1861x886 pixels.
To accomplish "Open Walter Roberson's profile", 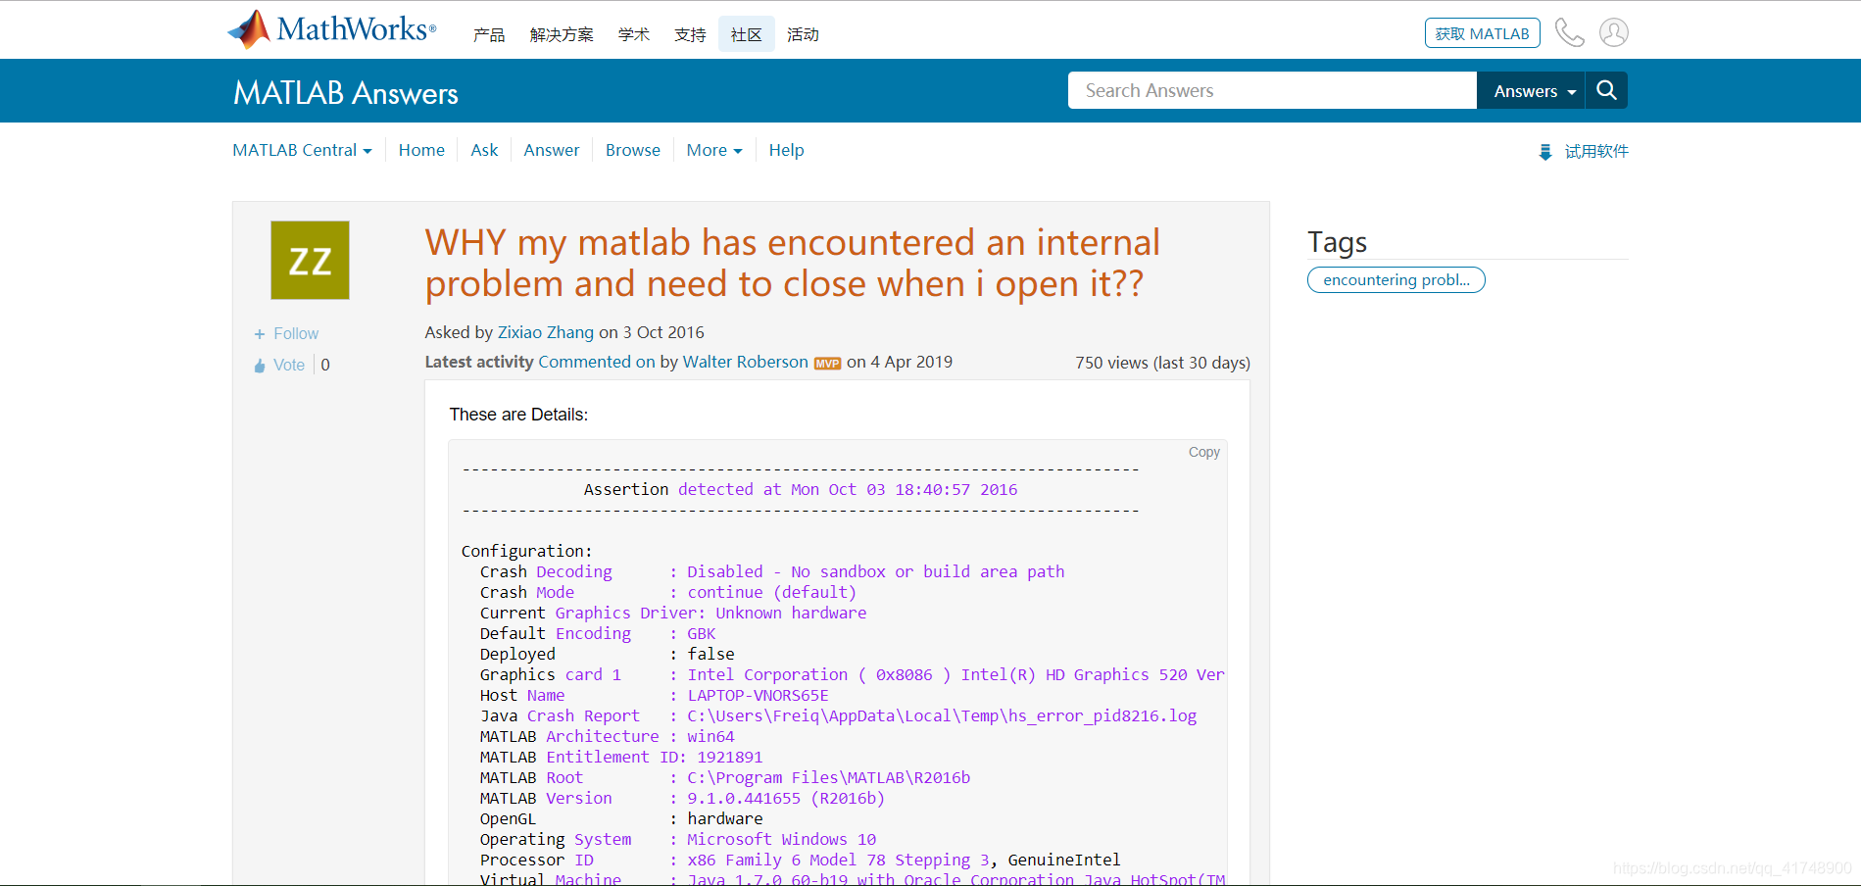I will pos(746,362).
